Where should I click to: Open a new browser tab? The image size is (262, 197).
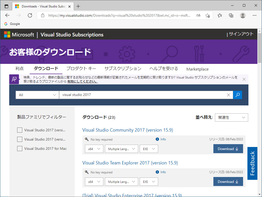(78, 6)
